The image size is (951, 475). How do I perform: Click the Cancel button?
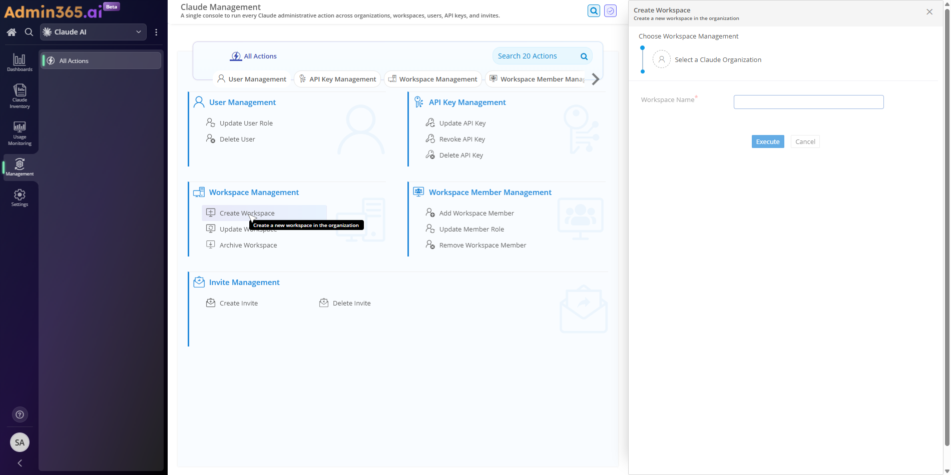tap(805, 141)
